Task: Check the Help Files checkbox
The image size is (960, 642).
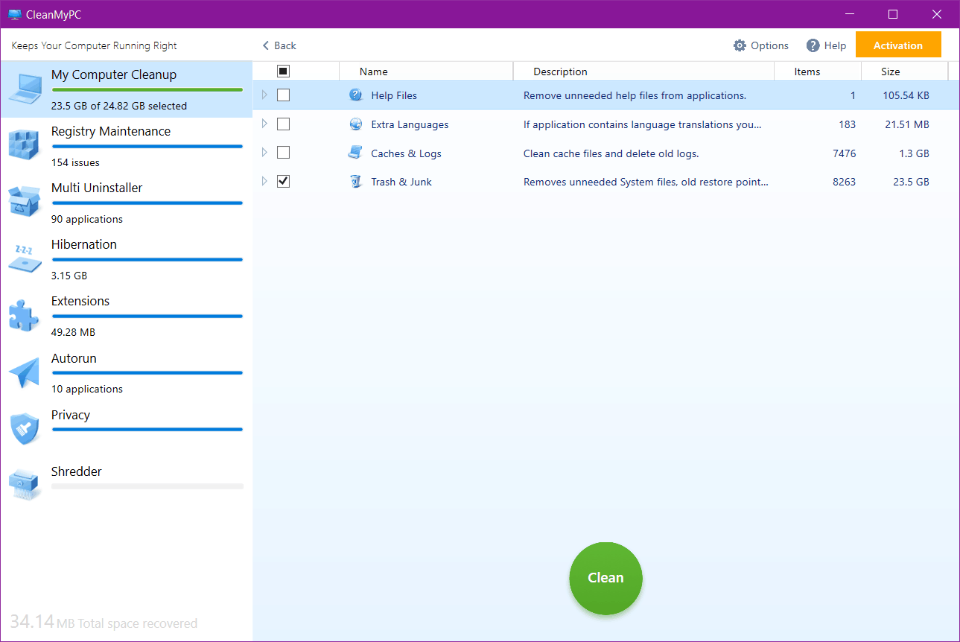Action: (x=283, y=95)
